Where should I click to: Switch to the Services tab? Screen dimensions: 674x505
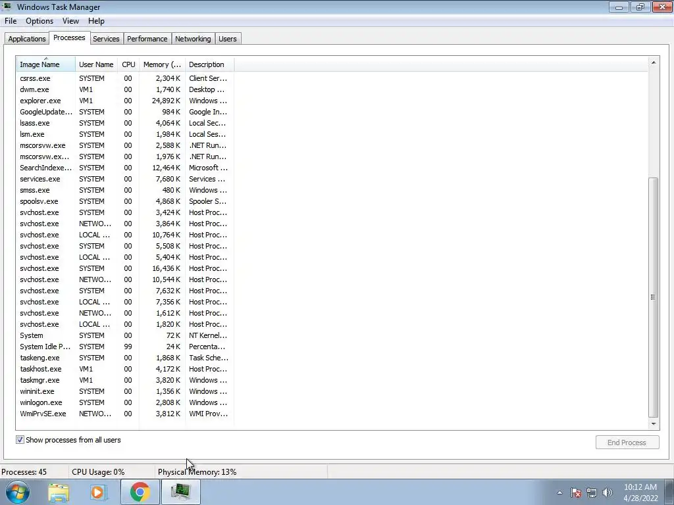[106, 39]
